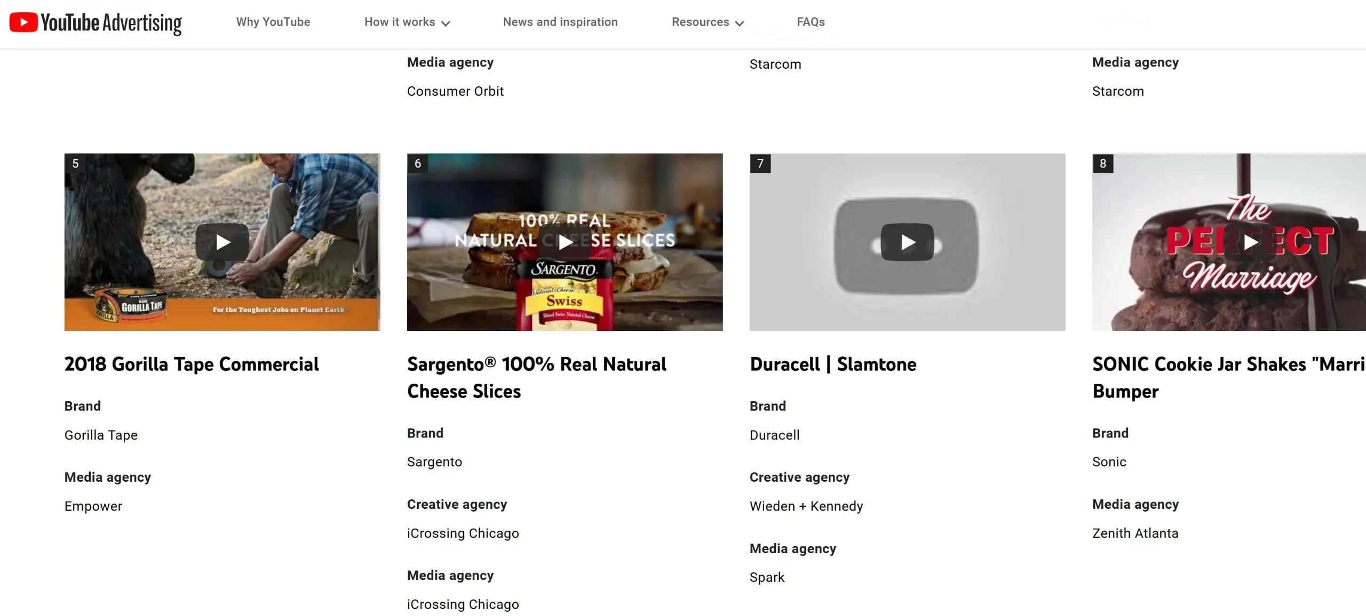Select the Duracell brand name
This screenshot has width=1366, height=616.
pyautogui.click(x=774, y=435)
